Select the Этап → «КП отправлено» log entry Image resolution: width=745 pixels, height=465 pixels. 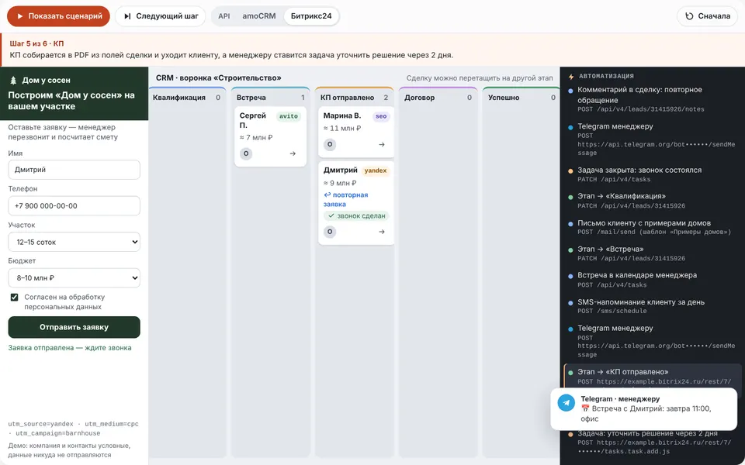tap(653, 377)
